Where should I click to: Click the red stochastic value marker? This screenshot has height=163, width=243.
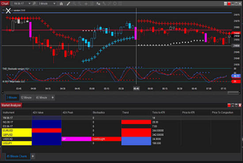[x=236, y=81]
